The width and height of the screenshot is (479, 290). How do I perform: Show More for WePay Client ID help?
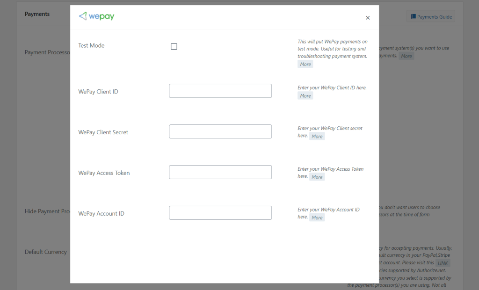[305, 96]
